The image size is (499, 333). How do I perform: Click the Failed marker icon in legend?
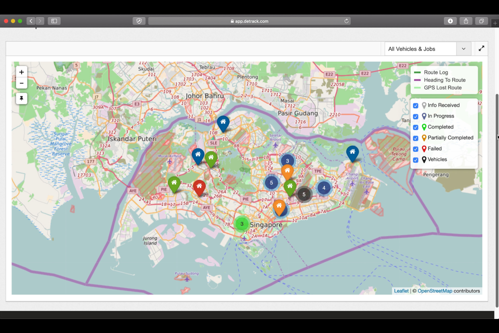(424, 149)
